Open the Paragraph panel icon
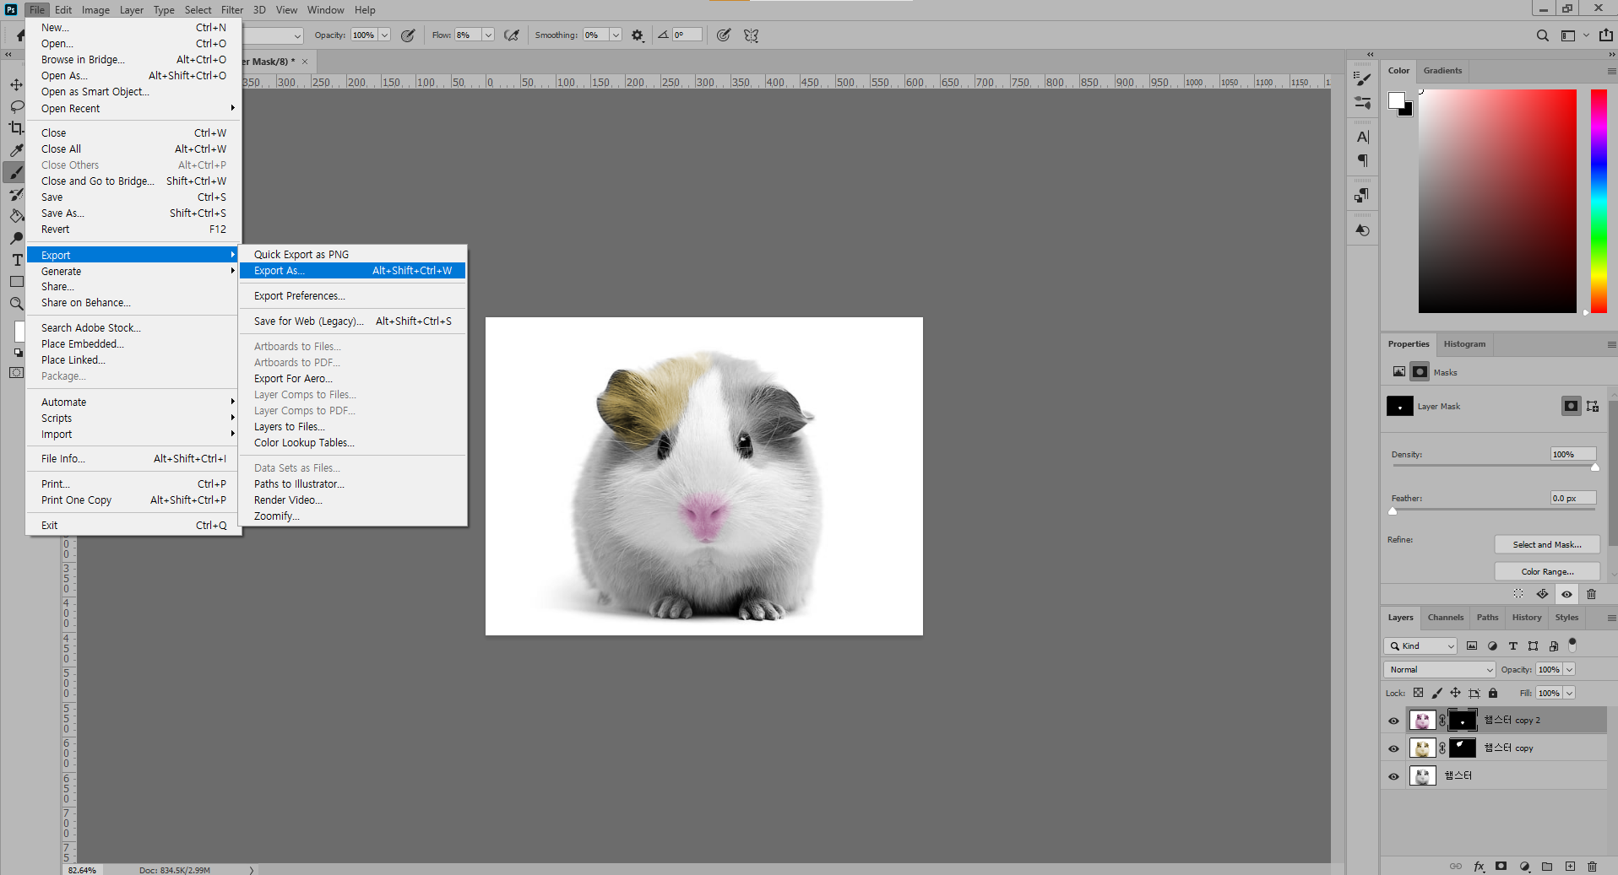 pyautogui.click(x=1362, y=160)
